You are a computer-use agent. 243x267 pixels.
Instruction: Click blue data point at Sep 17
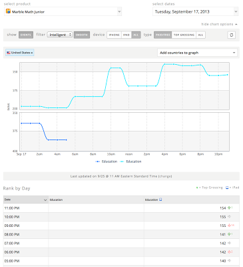tap(21, 123)
